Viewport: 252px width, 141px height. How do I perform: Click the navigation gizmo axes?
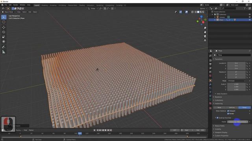pyautogui.click(x=201, y=20)
